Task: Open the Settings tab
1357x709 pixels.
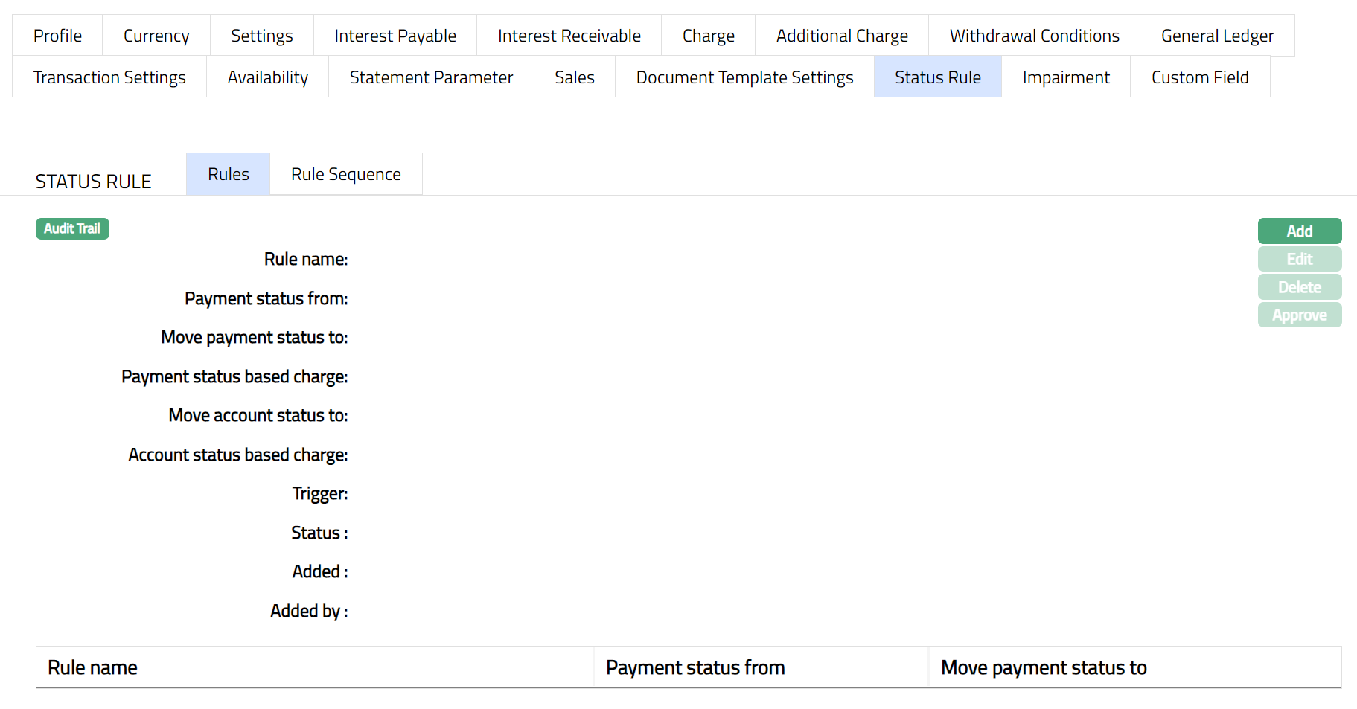Action: coord(261,36)
